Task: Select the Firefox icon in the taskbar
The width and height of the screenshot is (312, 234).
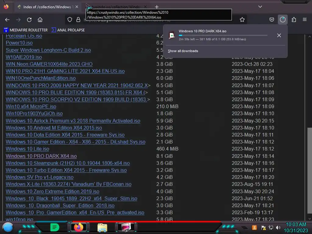Action: coord(78,227)
